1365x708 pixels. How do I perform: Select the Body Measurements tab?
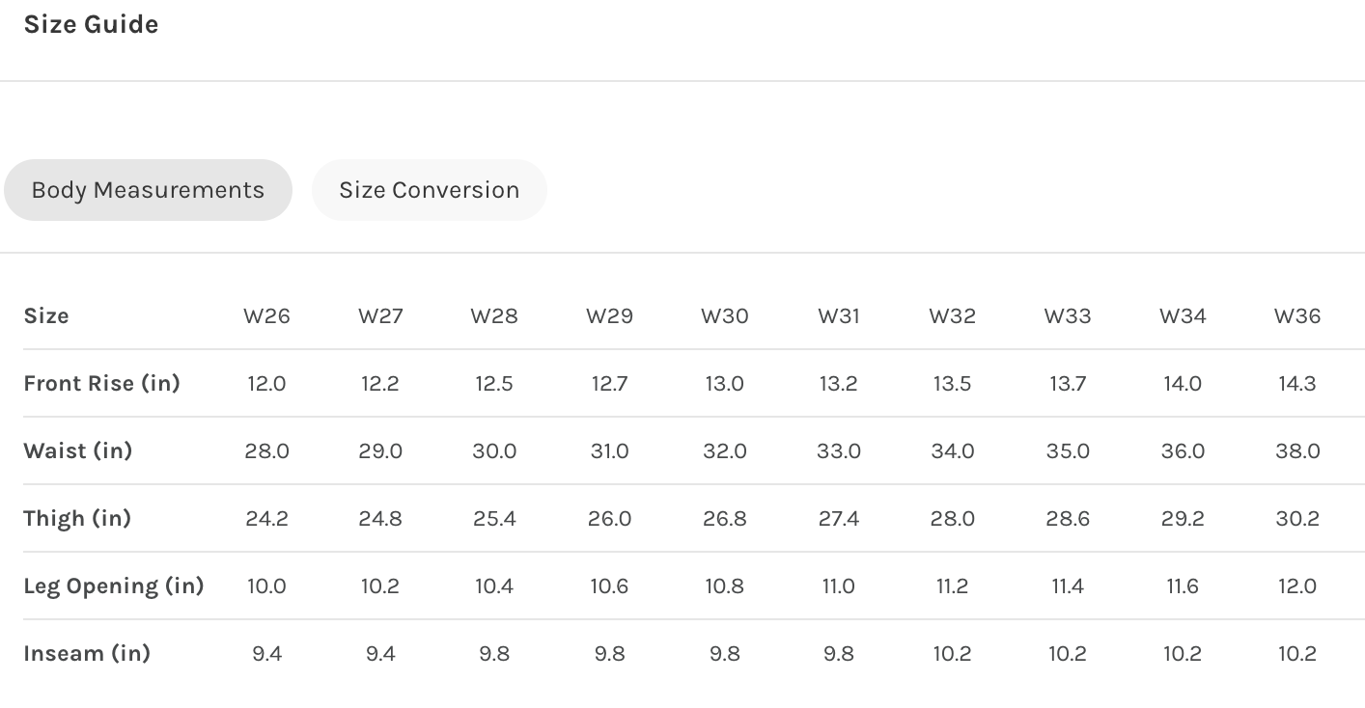148,190
